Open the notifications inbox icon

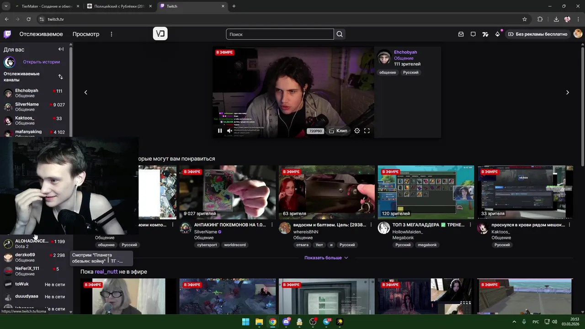pyautogui.click(x=461, y=34)
